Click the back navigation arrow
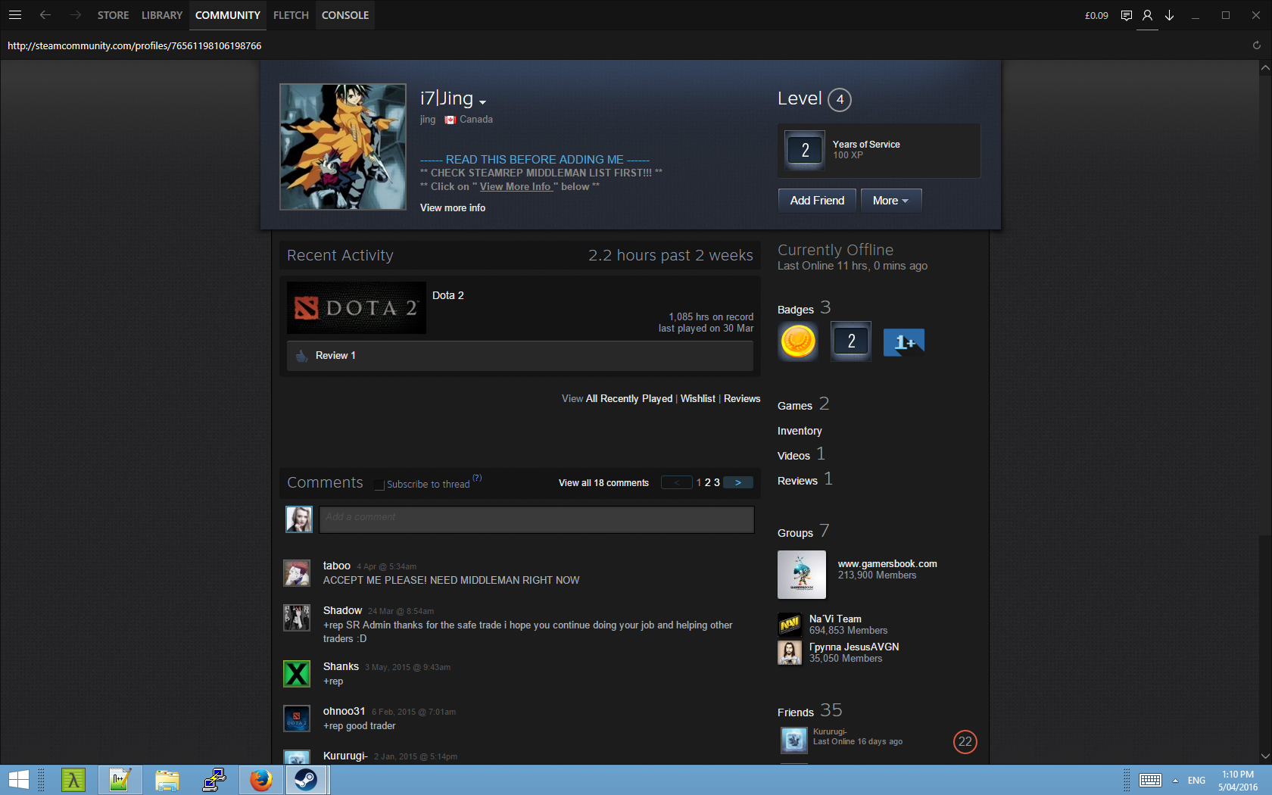The height and width of the screenshot is (795, 1272). point(45,15)
